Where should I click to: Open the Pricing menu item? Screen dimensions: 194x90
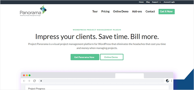coord(105,11)
